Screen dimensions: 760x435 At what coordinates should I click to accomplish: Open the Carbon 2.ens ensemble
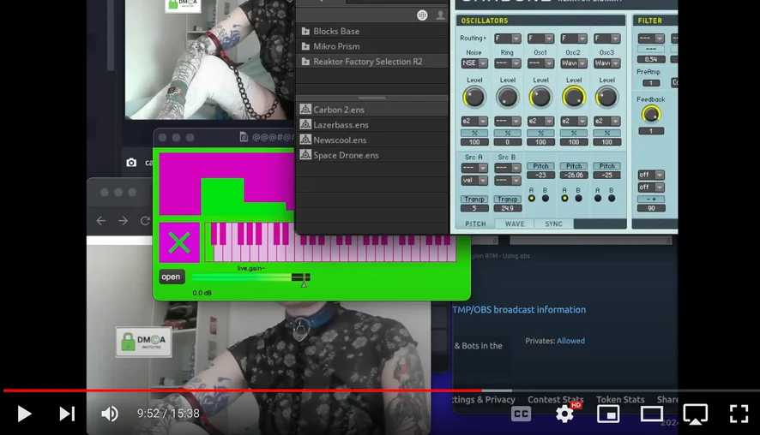[x=339, y=110]
